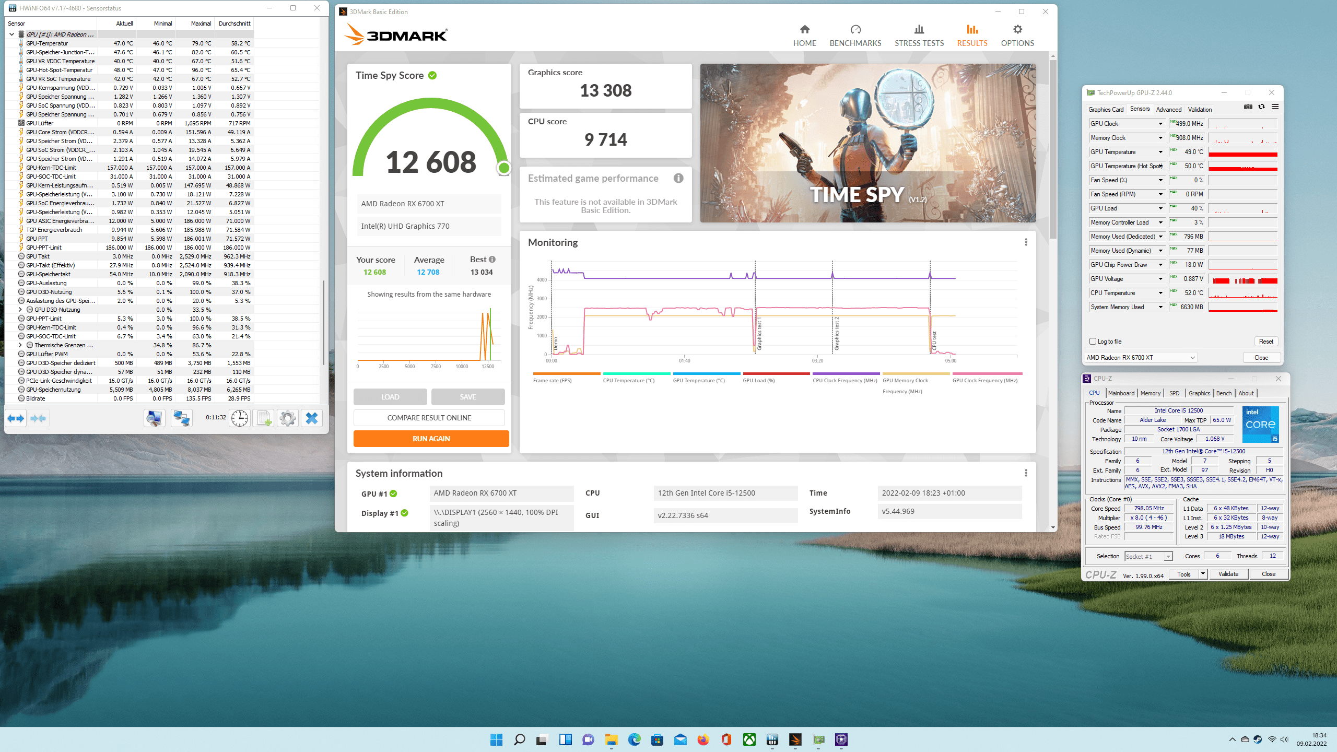Click Frame rate (FPS) orange legend bar
The height and width of the screenshot is (752, 1337).
pyautogui.click(x=567, y=374)
